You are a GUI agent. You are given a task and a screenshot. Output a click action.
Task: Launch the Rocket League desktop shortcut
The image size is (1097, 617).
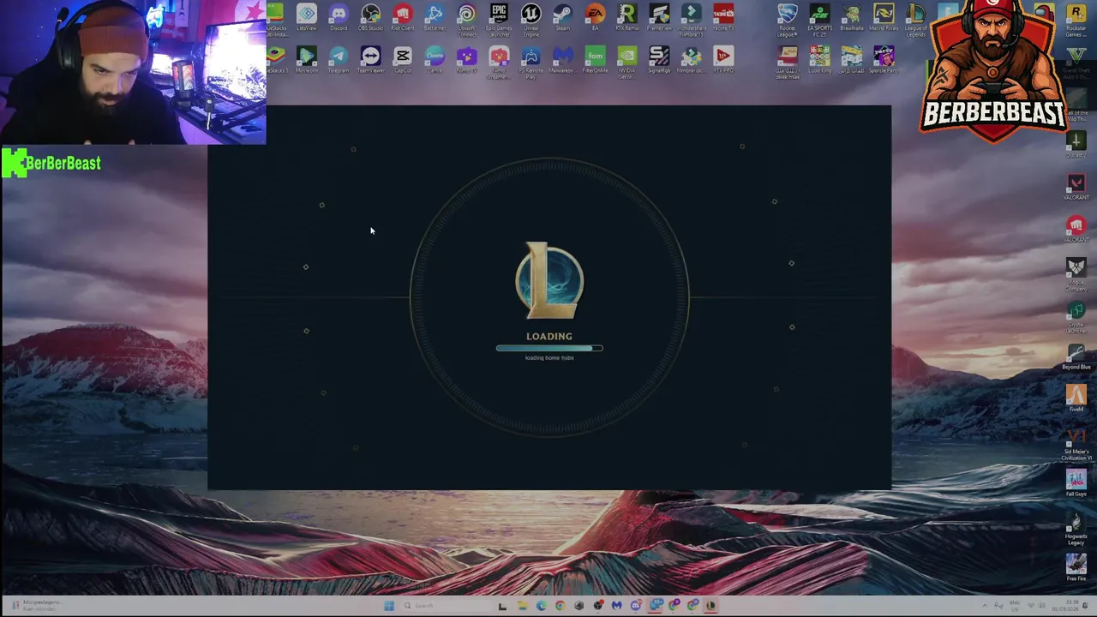pos(787,20)
